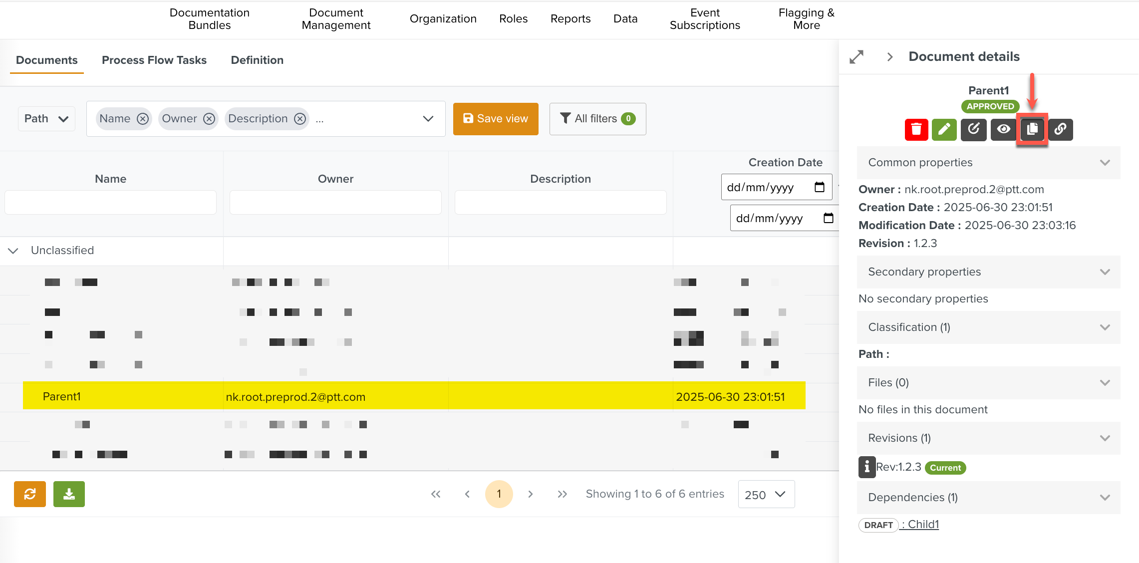This screenshot has width=1139, height=563.
Task: Open the Child1 dependency link
Action: click(x=923, y=525)
